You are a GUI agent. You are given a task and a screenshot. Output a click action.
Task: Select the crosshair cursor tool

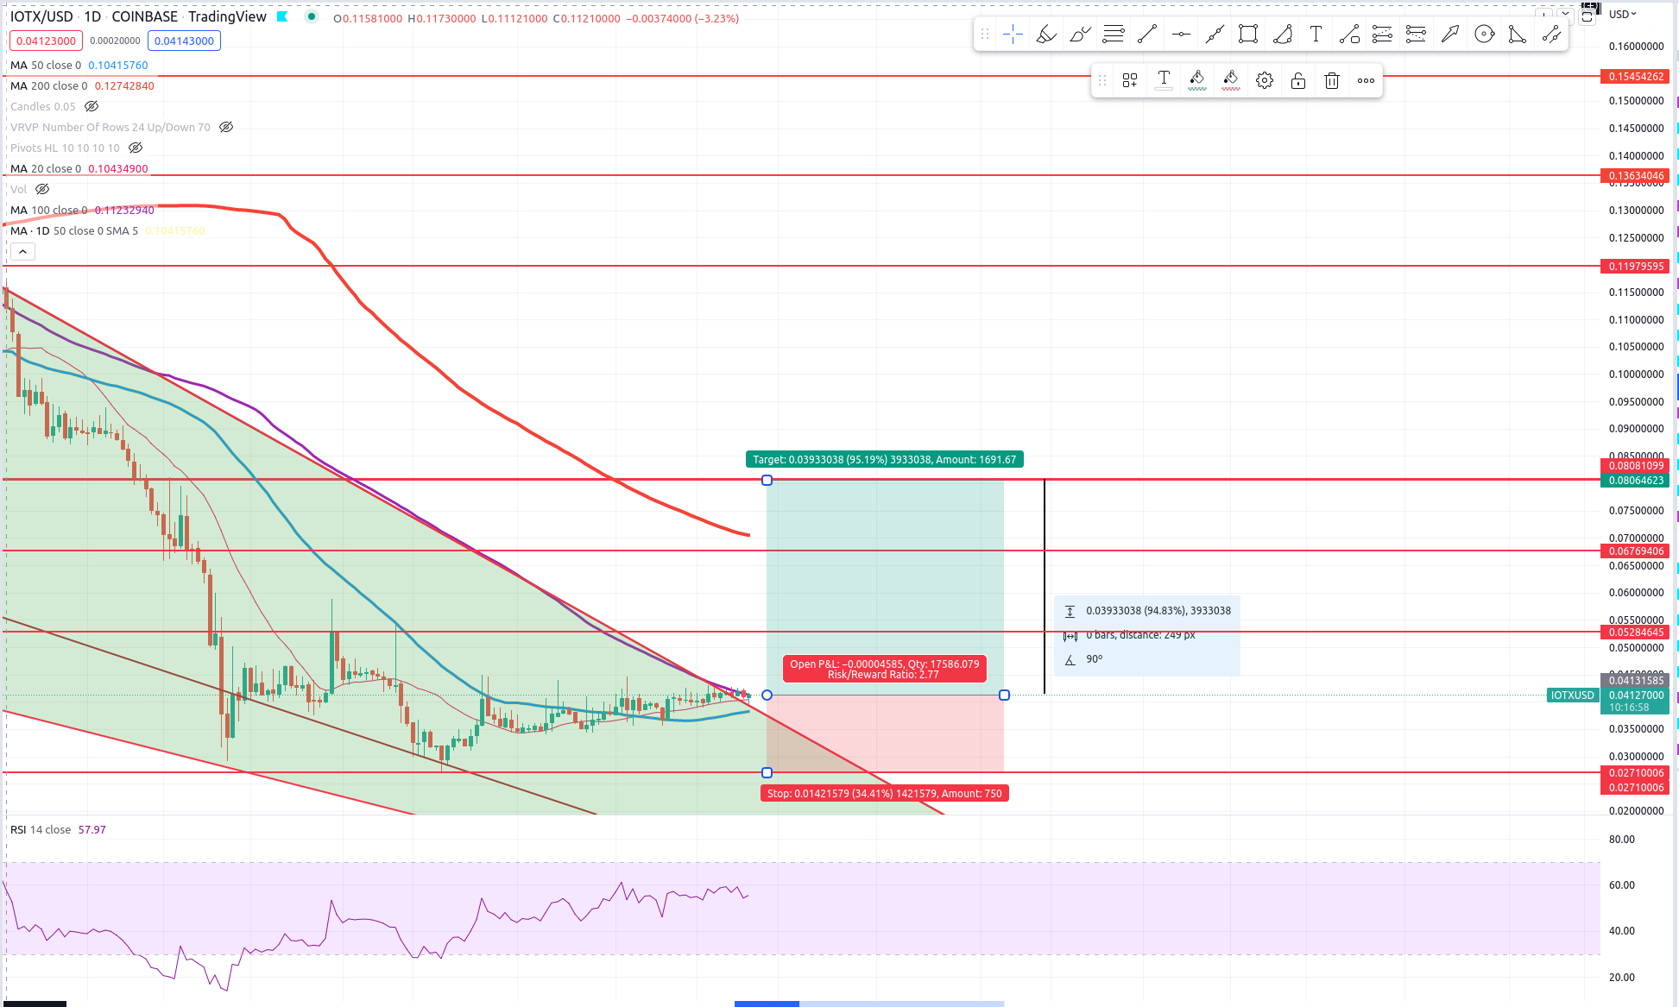[1013, 35]
